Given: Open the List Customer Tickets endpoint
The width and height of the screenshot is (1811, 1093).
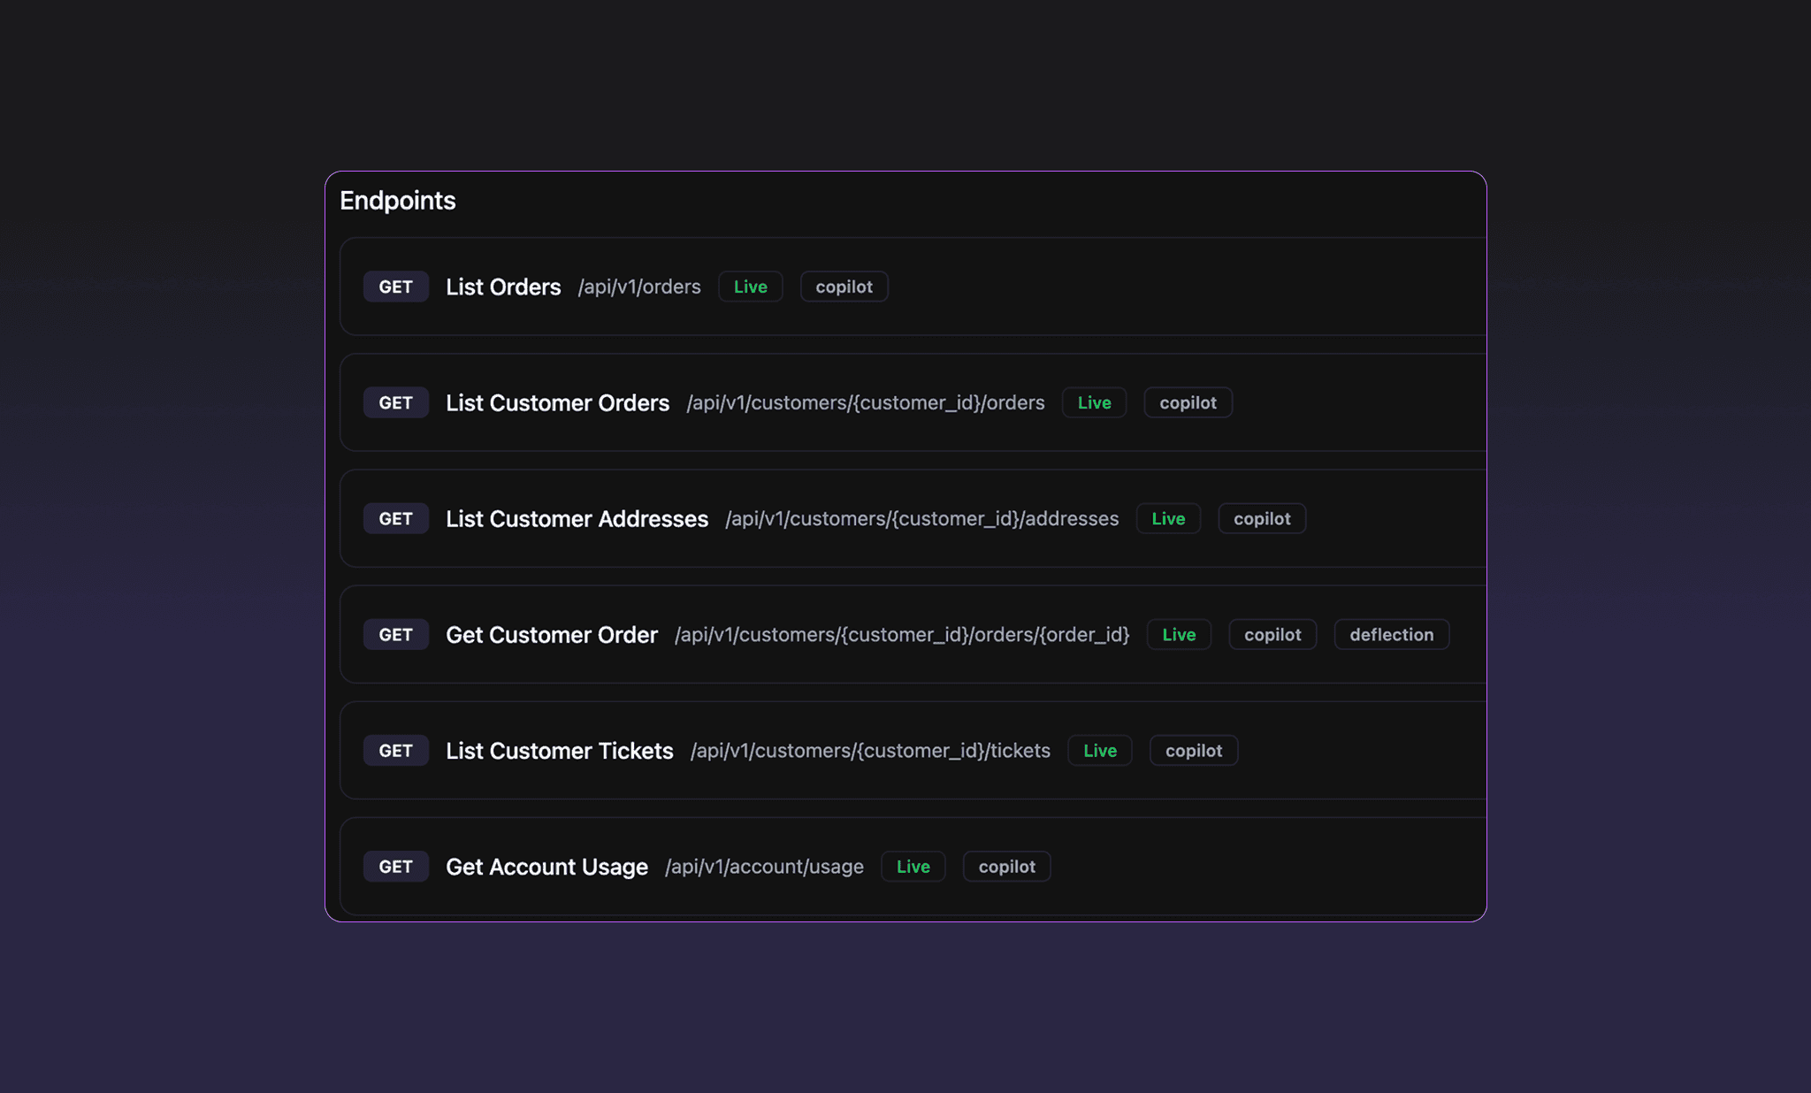Looking at the screenshot, I should (559, 750).
